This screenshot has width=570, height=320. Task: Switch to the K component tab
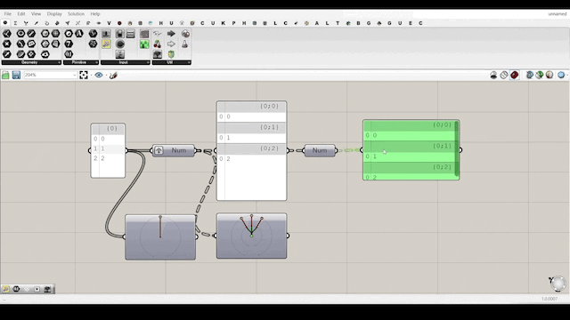[224, 23]
